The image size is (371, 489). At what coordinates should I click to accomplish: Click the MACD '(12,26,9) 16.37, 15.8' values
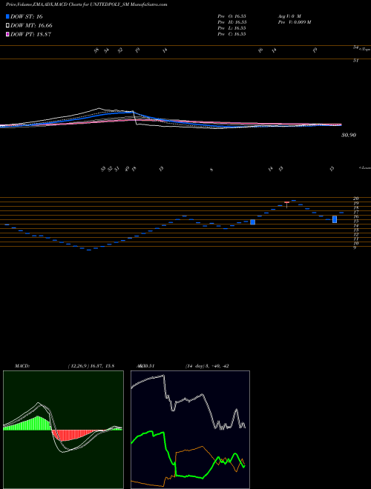91,366
